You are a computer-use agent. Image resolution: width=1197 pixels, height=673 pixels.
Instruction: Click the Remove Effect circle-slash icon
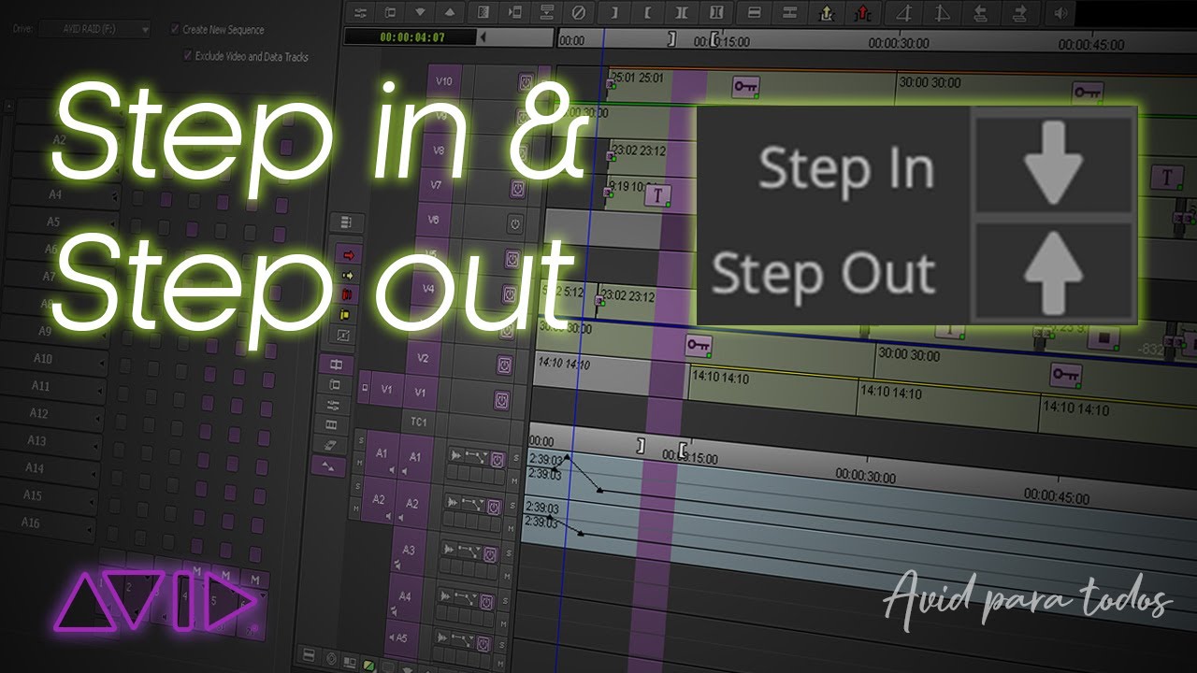578,13
